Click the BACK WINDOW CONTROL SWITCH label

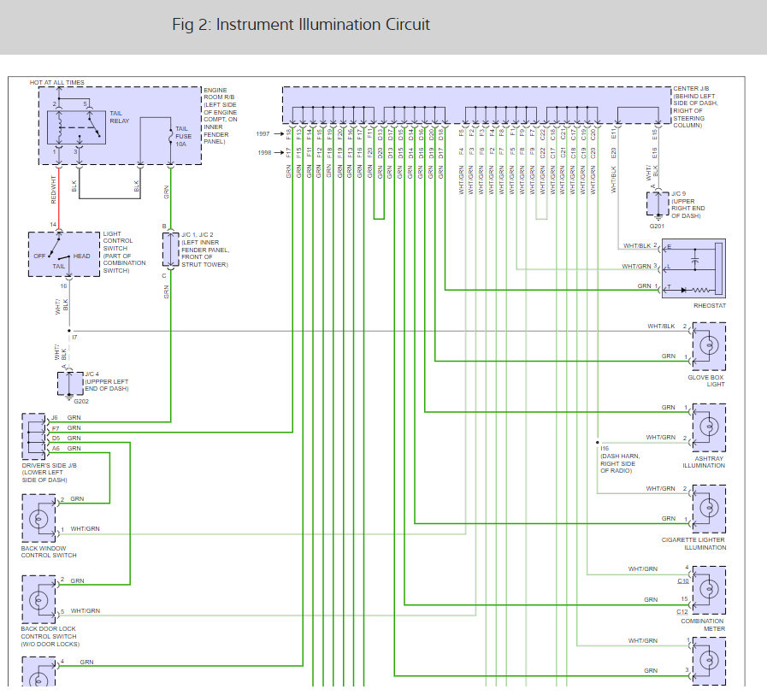[x=49, y=551]
